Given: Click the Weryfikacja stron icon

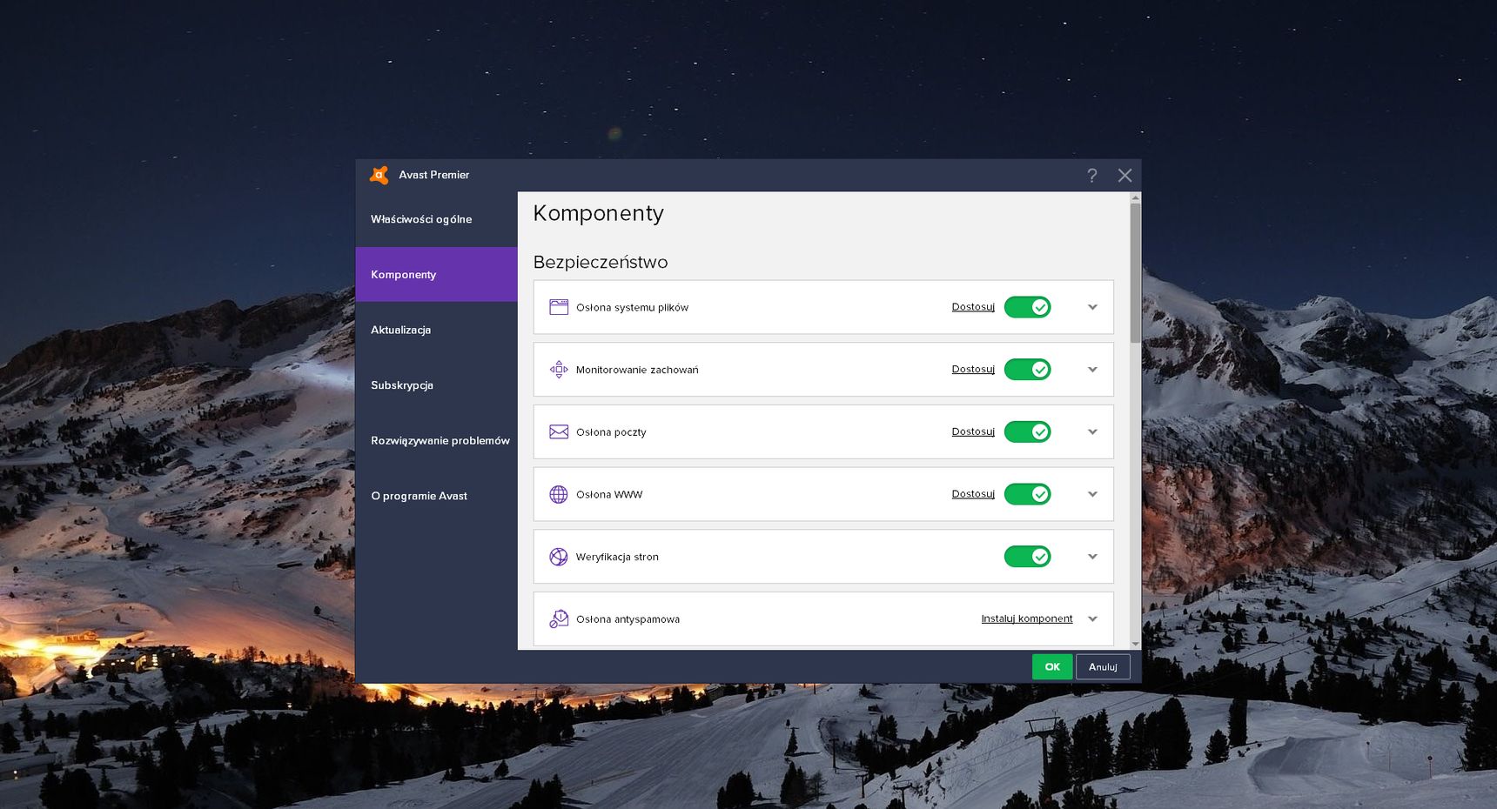Looking at the screenshot, I should 559,557.
